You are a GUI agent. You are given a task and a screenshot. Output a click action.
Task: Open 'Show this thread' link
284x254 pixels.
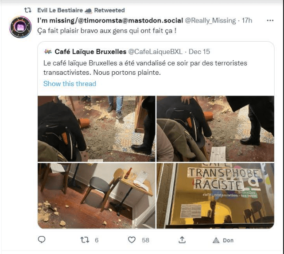click(x=70, y=84)
